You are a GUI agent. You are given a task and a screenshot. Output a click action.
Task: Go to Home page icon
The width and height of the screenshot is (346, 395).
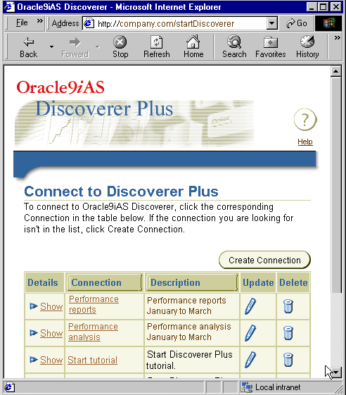[x=193, y=42]
